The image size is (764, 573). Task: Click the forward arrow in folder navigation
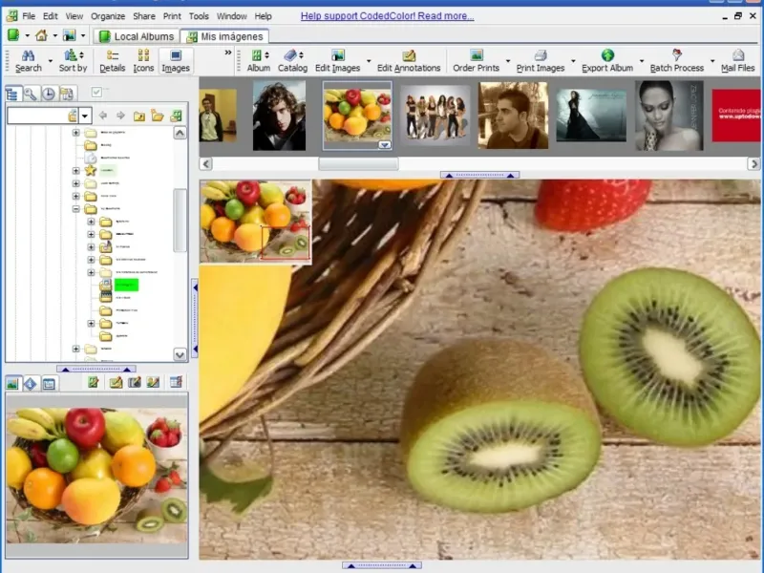[121, 116]
